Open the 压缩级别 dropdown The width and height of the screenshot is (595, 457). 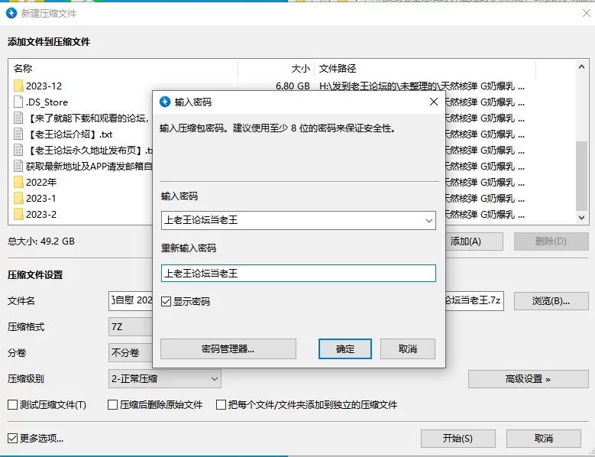click(165, 379)
